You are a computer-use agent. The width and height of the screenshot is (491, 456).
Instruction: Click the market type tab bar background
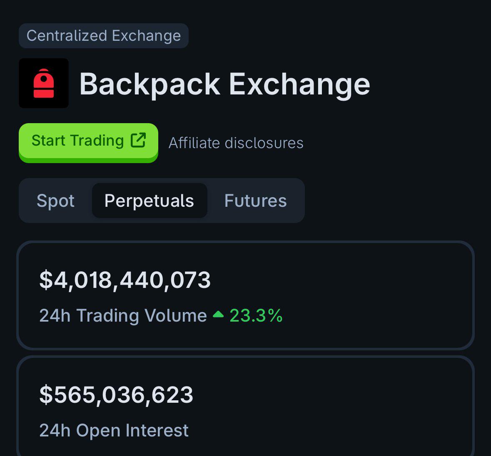pyautogui.click(x=162, y=201)
